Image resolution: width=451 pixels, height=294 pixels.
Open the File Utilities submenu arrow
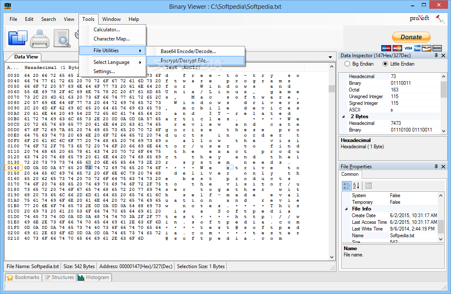pos(140,51)
